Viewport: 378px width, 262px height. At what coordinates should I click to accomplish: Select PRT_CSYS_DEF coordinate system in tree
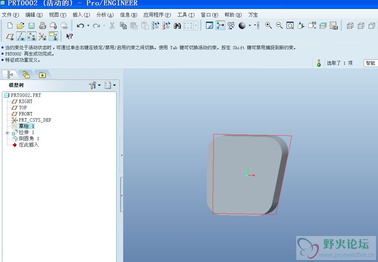click(x=35, y=120)
